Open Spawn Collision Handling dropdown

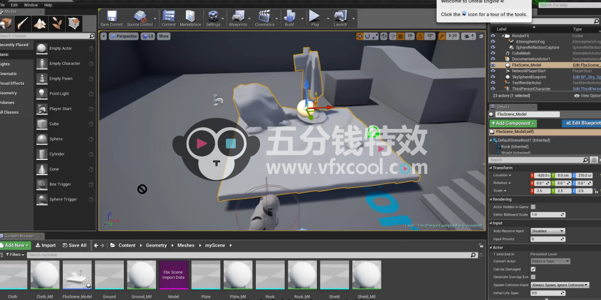559,285
